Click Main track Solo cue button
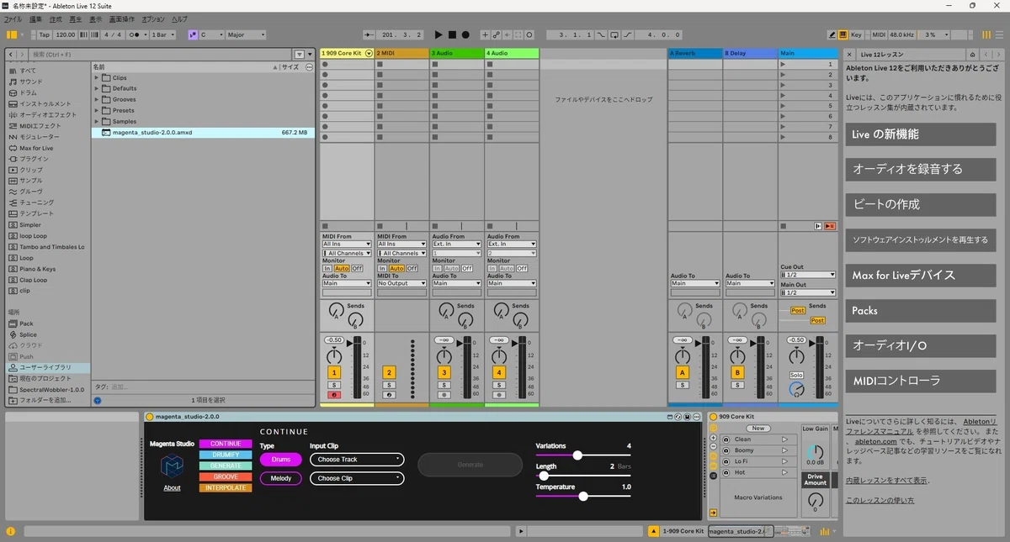The width and height of the screenshot is (1010, 542). (x=796, y=375)
